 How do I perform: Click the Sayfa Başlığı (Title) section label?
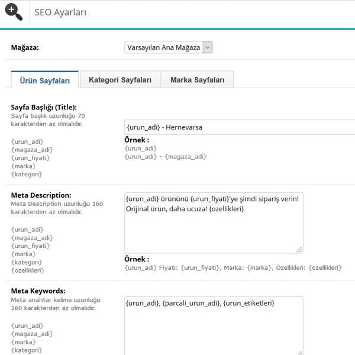coord(44,107)
